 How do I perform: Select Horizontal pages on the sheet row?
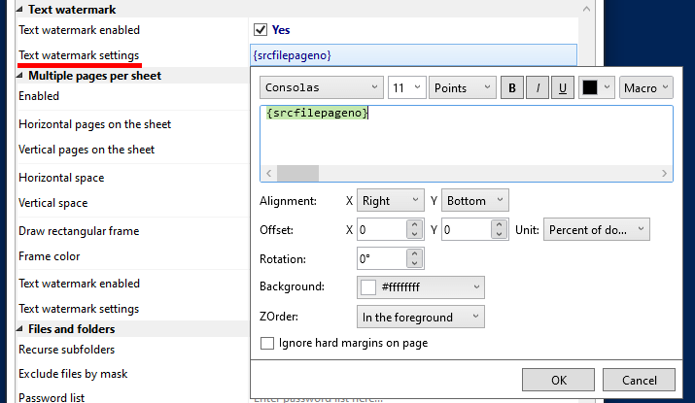pos(132,124)
